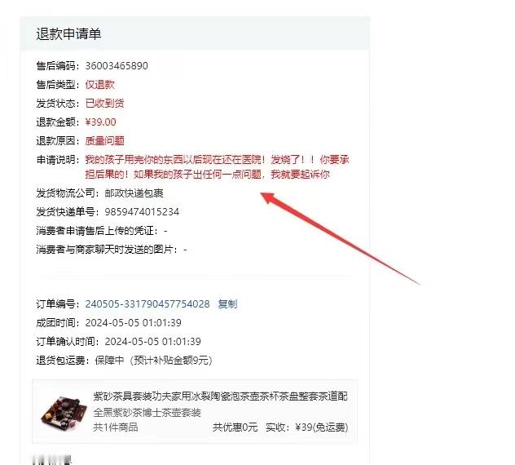Click the 已收到货 shipping status value
The image size is (515, 465).
click(104, 104)
